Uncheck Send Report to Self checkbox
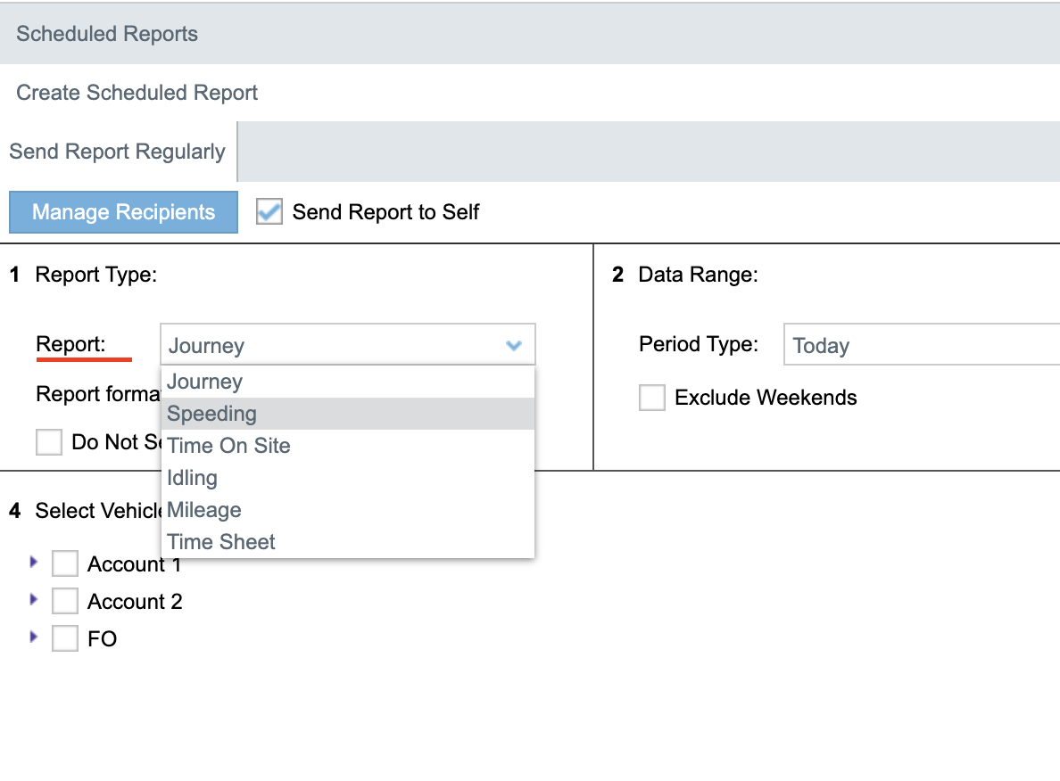 pyautogui.click(x=269, y=212)
